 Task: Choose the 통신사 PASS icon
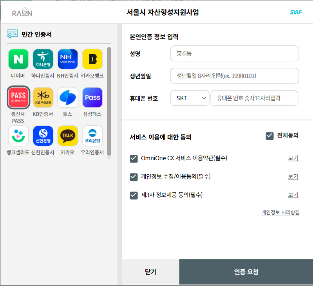(x=18, y=98)
